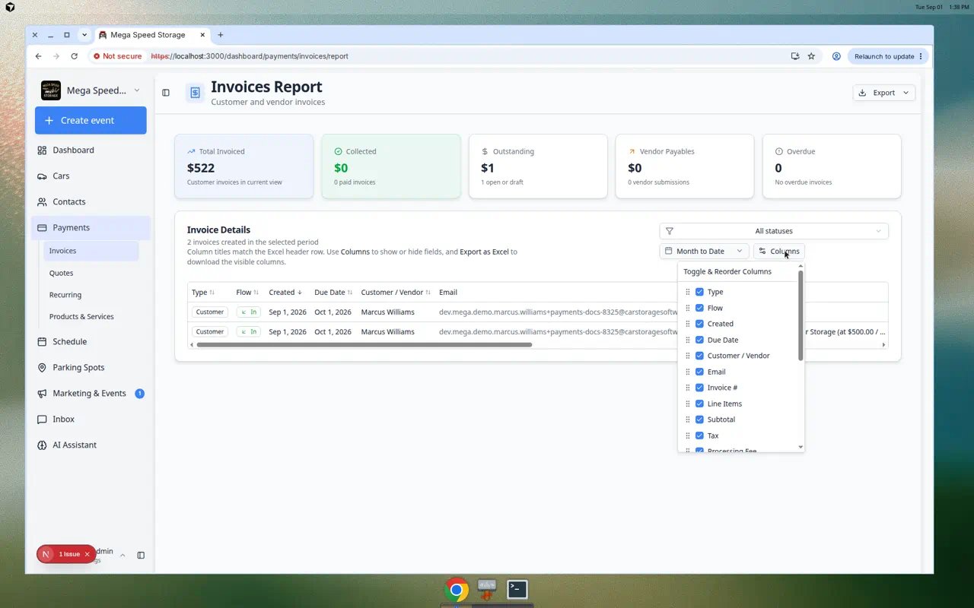Image resolution: width=974 pixels, height=608 pixels.
Task: Uncheck the Created column checkbox
Action: click(x=699, y=324)
